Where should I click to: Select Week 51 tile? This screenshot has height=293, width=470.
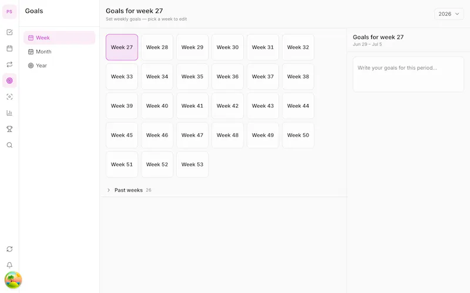(122, 165)
